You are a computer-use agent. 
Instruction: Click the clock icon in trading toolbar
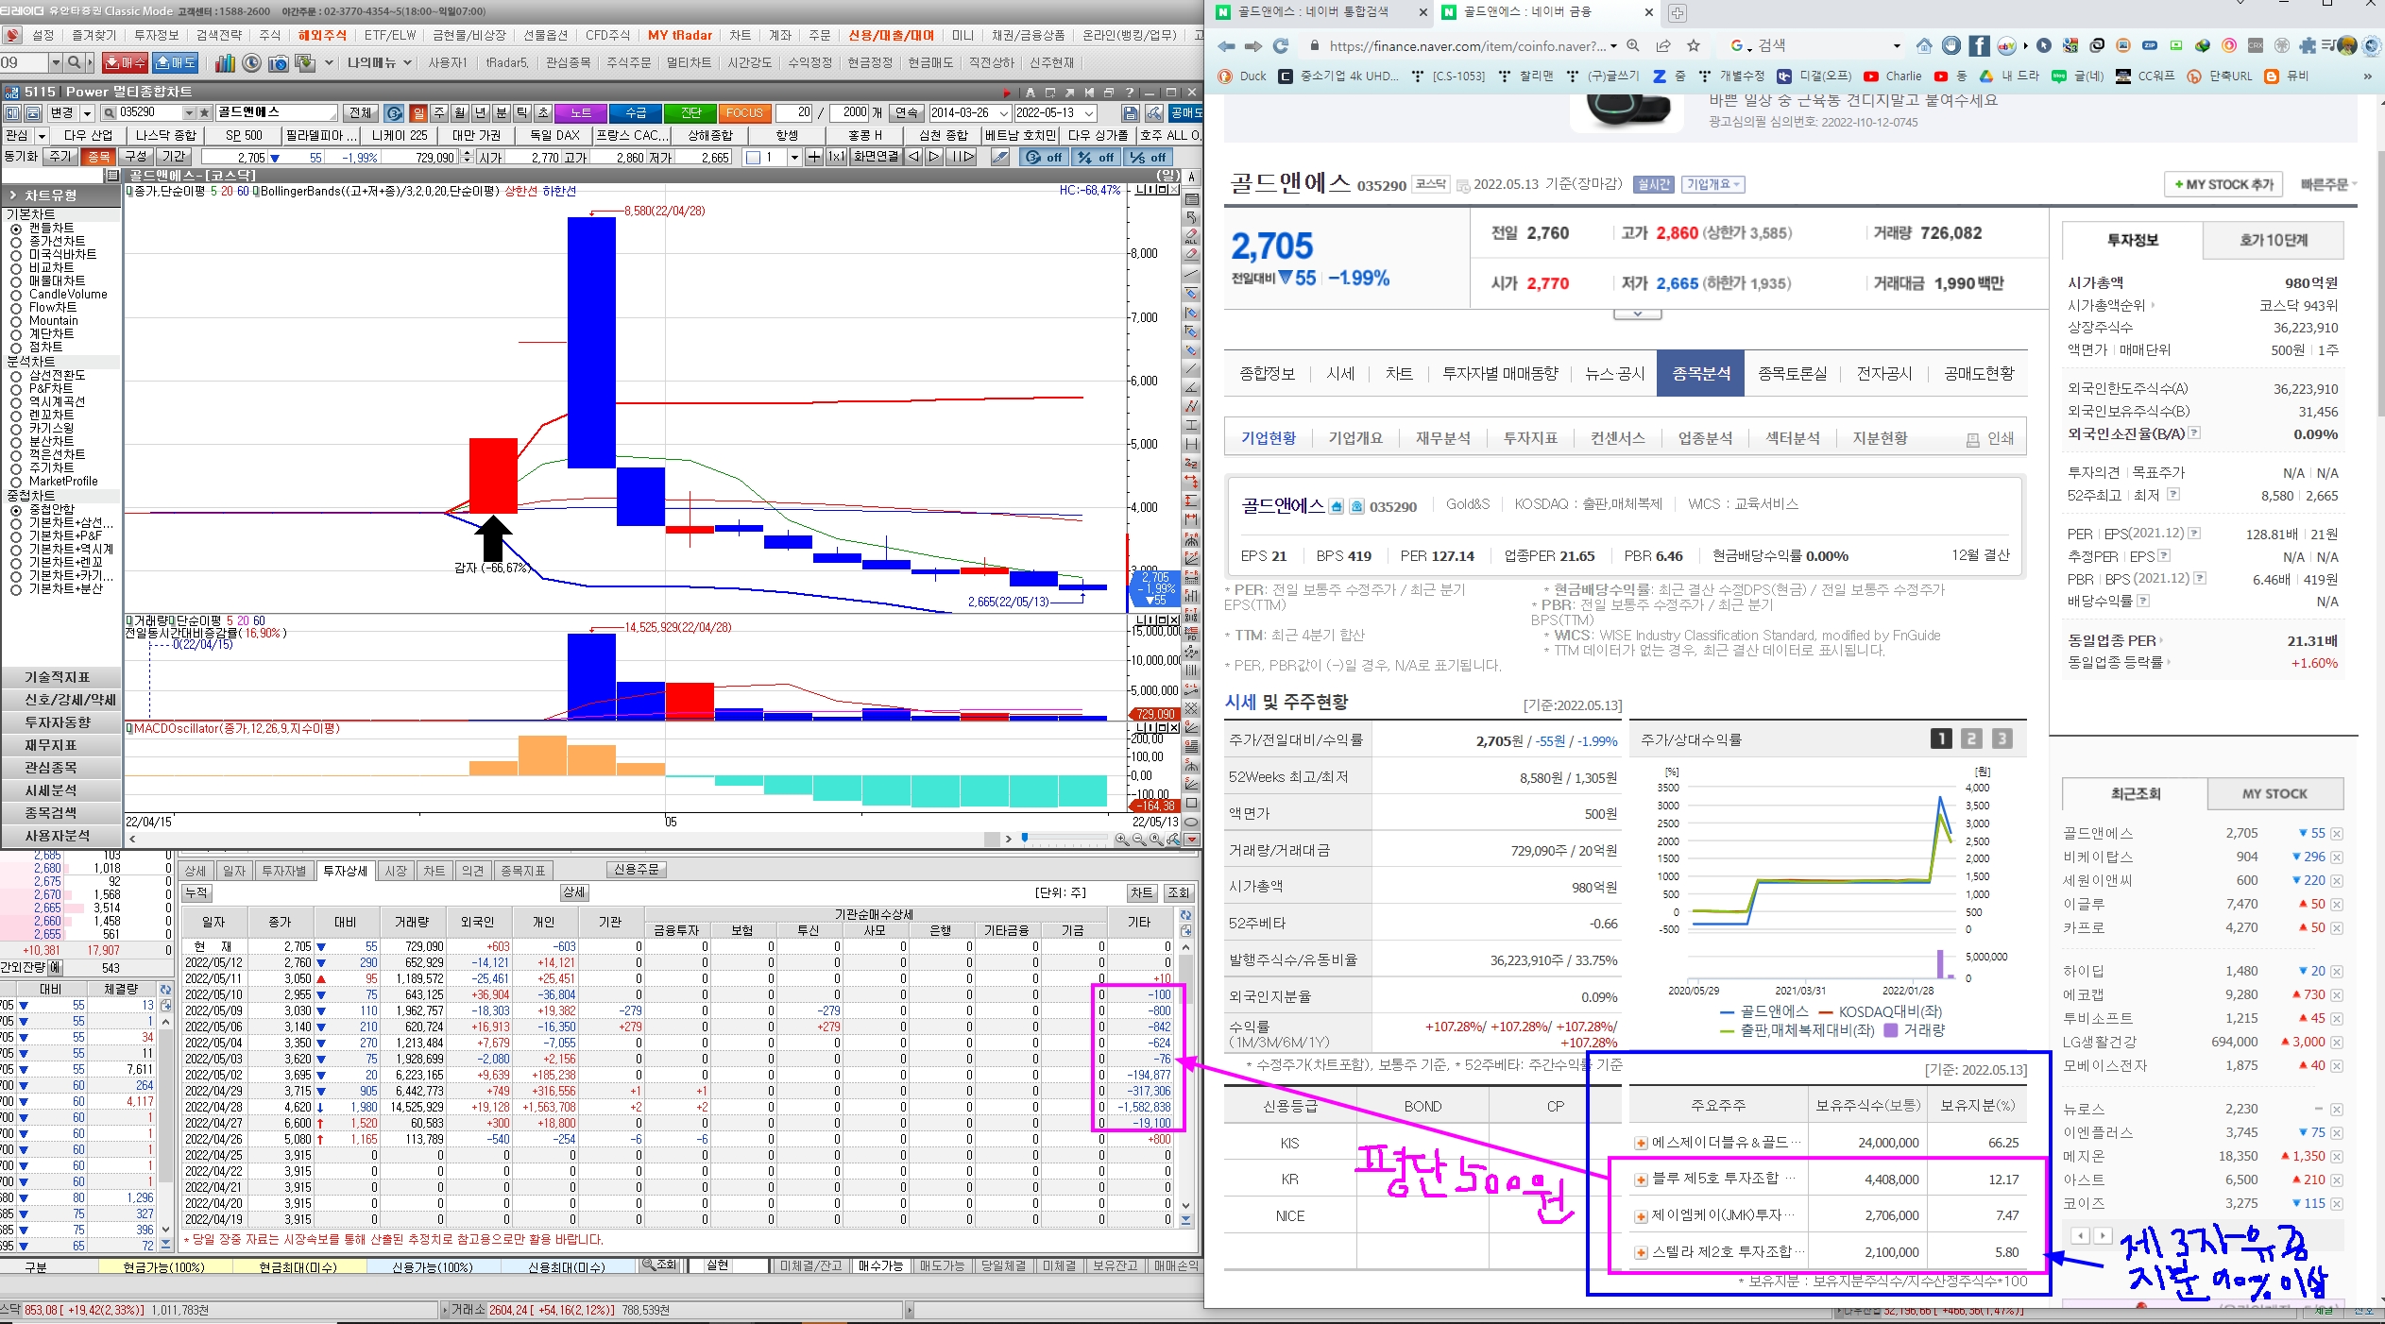251,63
